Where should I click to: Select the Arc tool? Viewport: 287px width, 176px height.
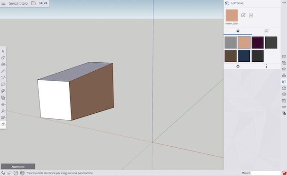click(x=3, y=78)
